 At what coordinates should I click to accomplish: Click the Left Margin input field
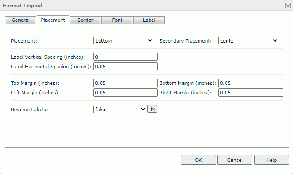(125, 92)
